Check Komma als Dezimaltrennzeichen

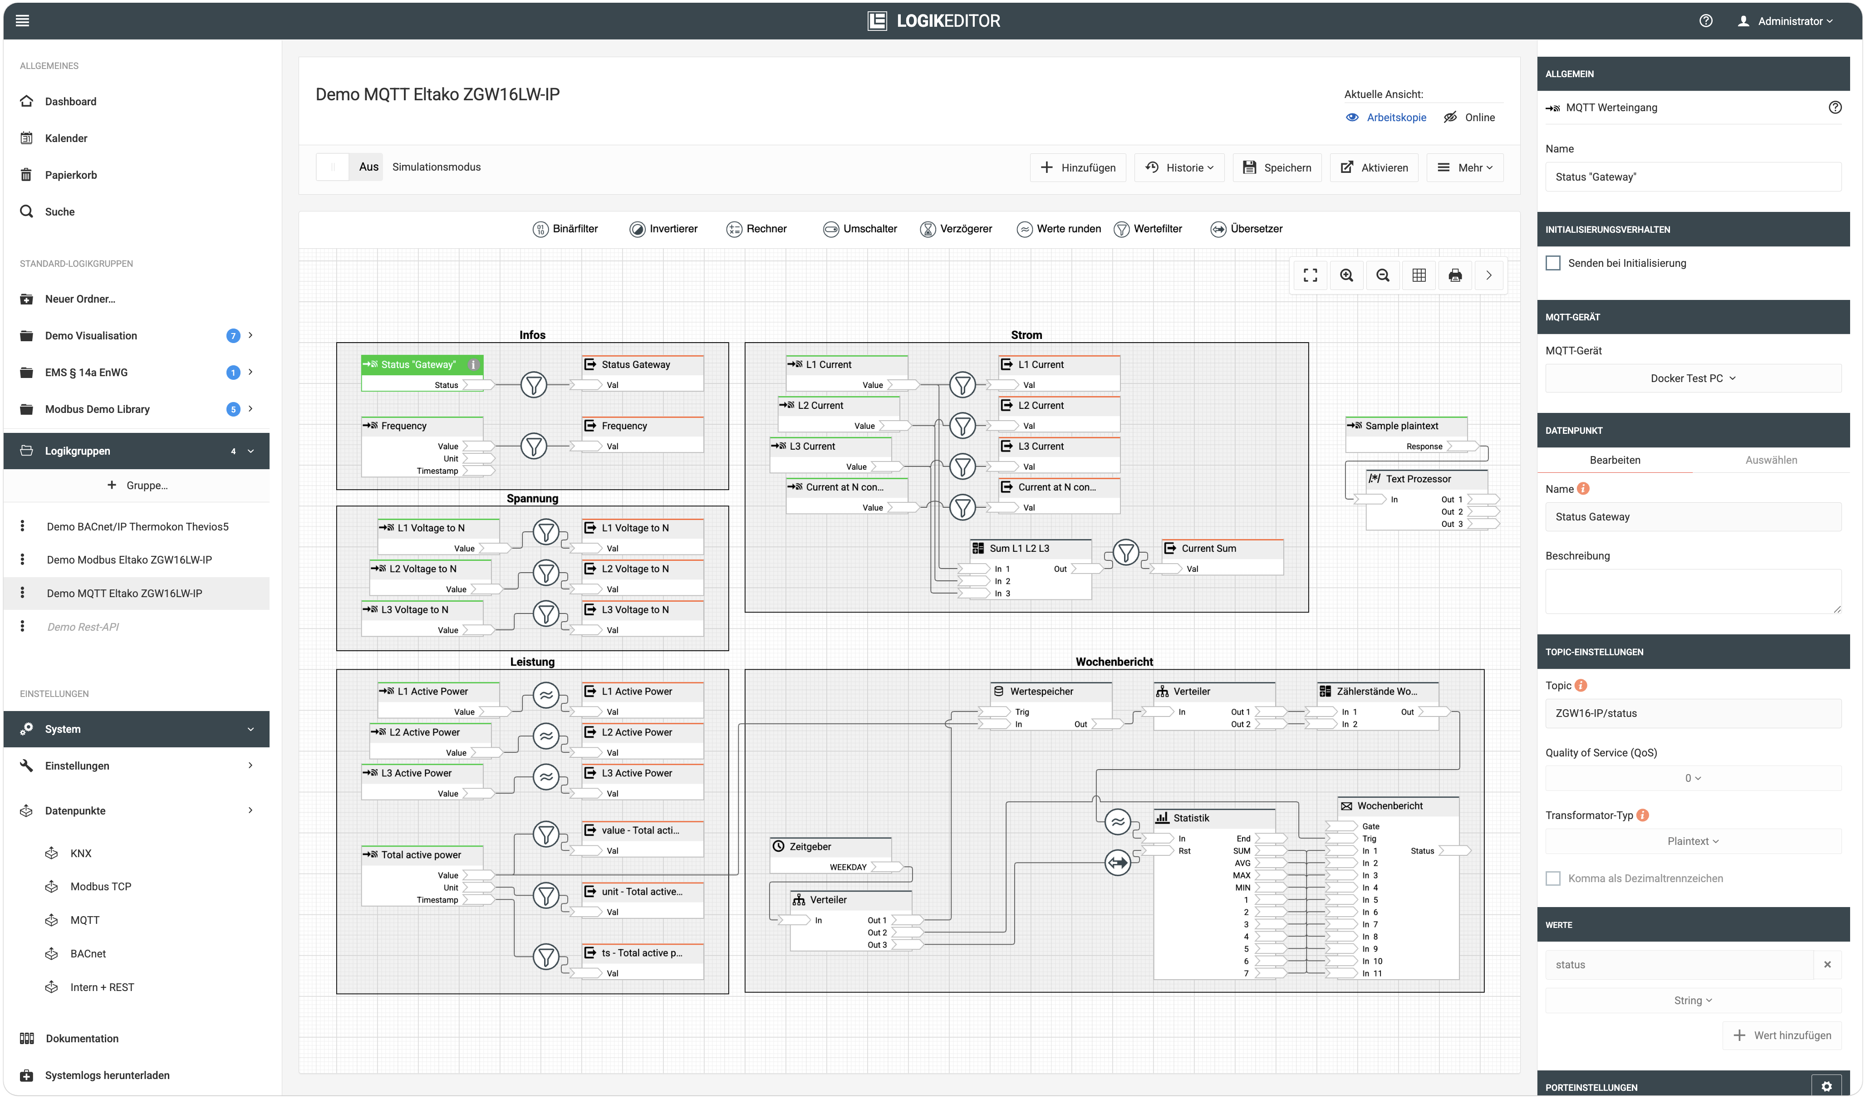(x=1553, y=878)
